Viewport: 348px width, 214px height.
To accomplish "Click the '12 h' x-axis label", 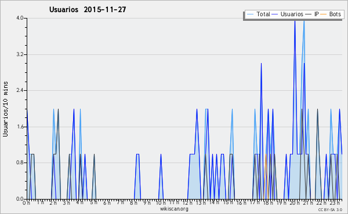I will pos(187,202).
